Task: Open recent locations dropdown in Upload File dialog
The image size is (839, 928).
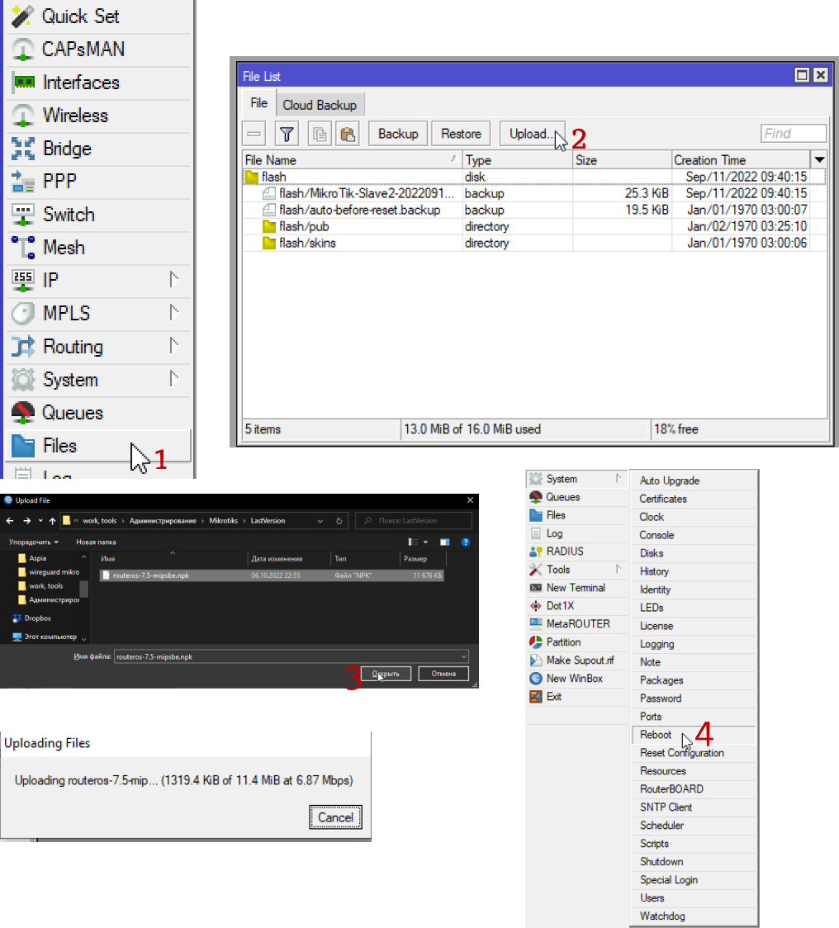Action: coord(40,521)
